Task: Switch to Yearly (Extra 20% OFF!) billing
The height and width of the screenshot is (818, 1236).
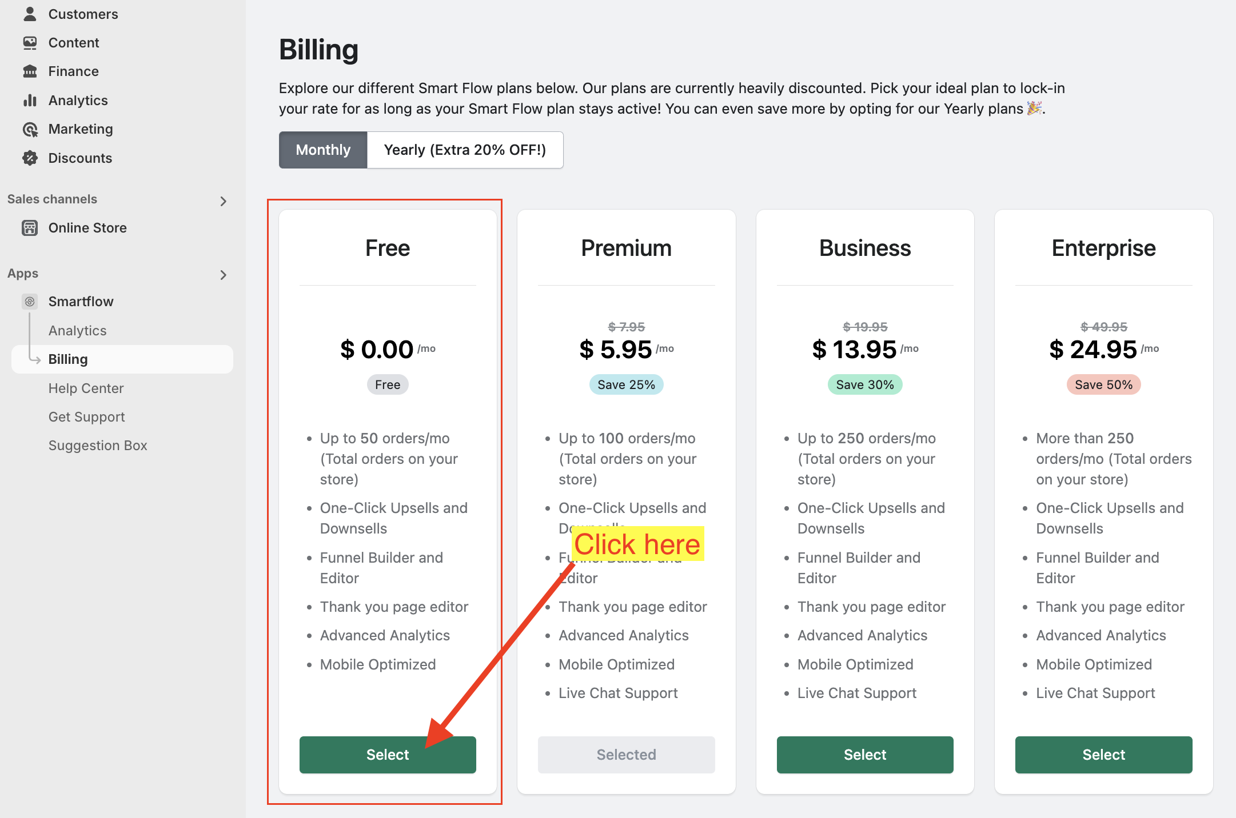Action: click(465, 150)
